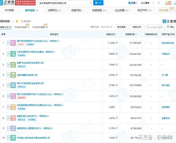
Task: Expand shareholder row 5 plus button
Action: tap(8, 85)
